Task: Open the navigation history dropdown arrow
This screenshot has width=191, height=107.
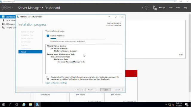Action: (x=12, y=8)
